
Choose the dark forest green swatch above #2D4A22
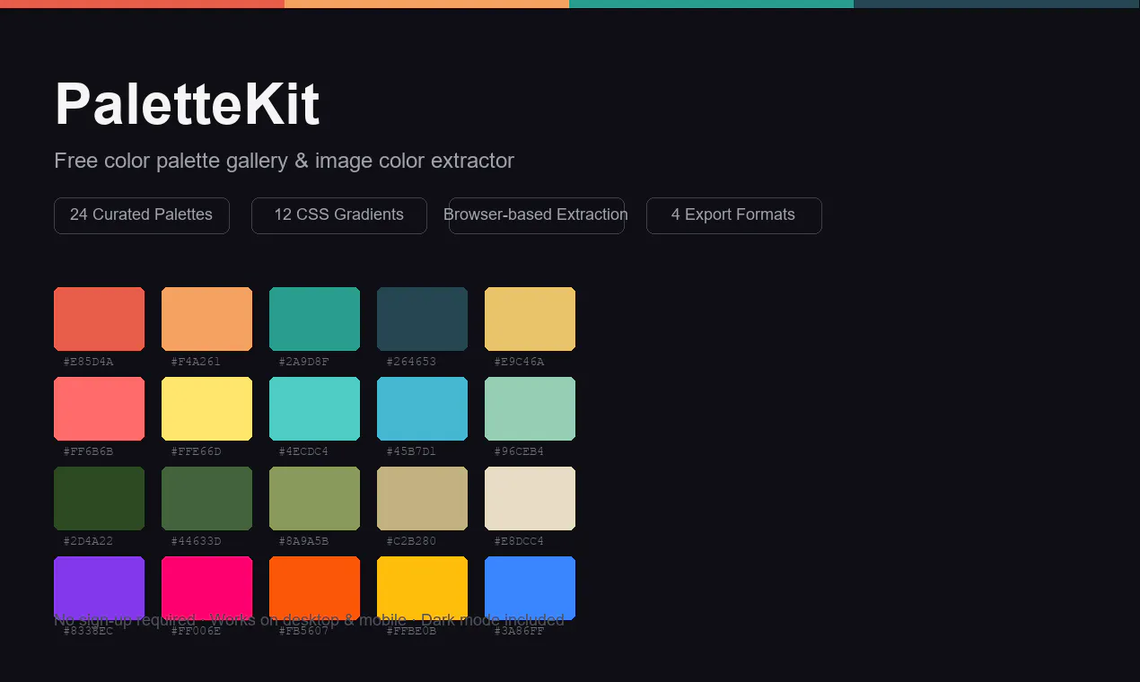pyautogui.click(x=99, y=498)
